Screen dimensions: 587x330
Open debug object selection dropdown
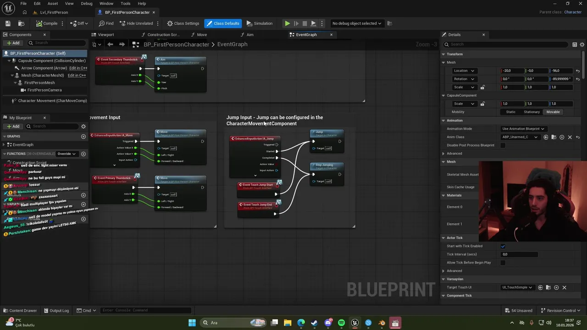(357, 23)
